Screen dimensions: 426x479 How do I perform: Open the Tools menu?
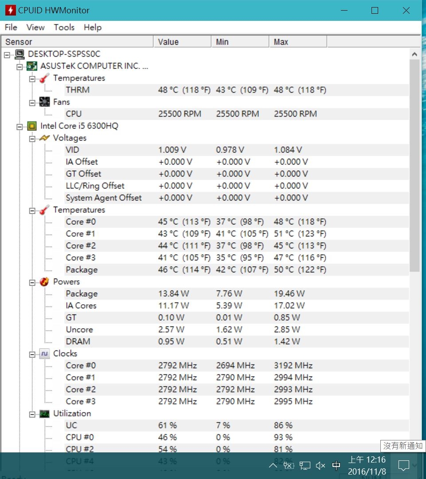point(64,27)
